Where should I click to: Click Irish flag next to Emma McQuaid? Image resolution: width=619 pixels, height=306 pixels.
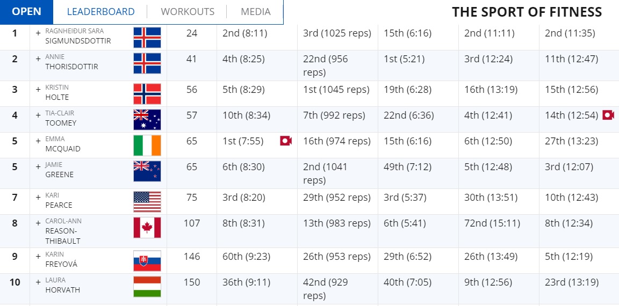coord(147,145)
